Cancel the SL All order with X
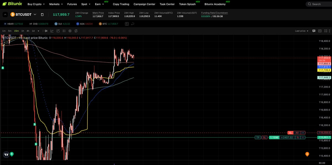 click(303, 133)
